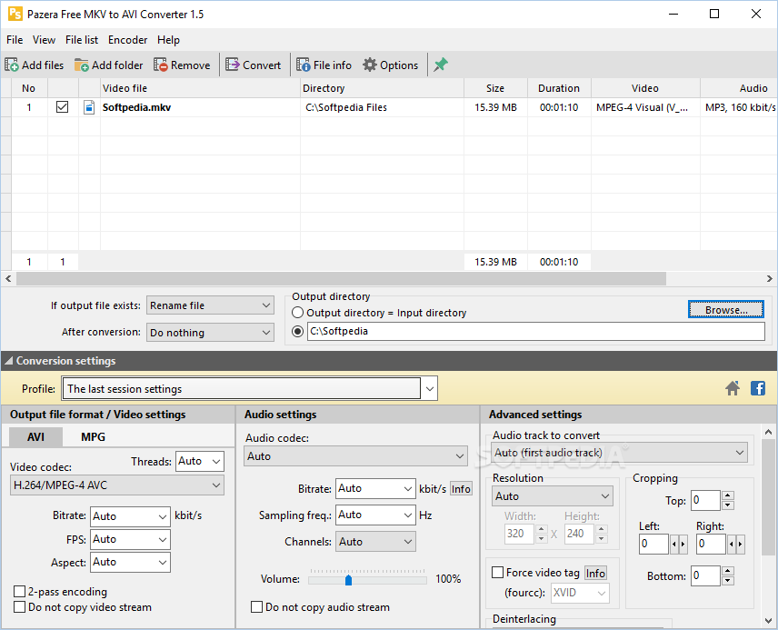778x630 pixels.
Task: Click the audio Bitrate Info button
Action: (461, 489)
